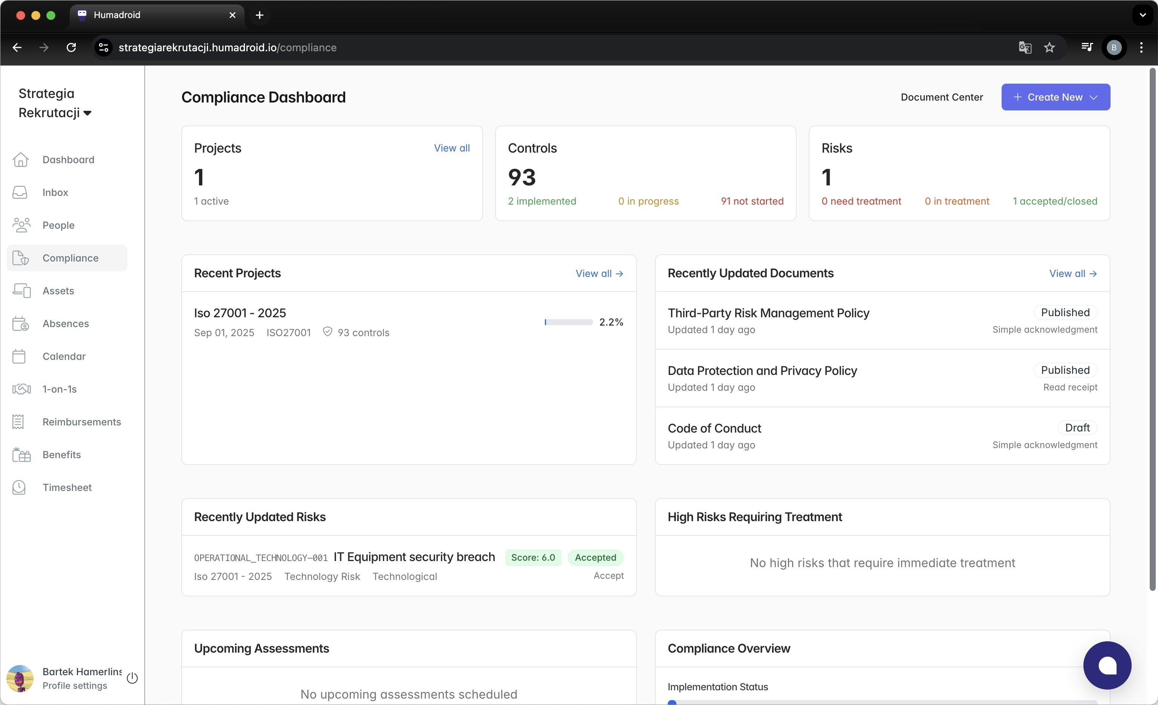The height and width of the screenshot is (705, 1158).
Task: Open Assets via its devices icon
Action: pos(21,291)
